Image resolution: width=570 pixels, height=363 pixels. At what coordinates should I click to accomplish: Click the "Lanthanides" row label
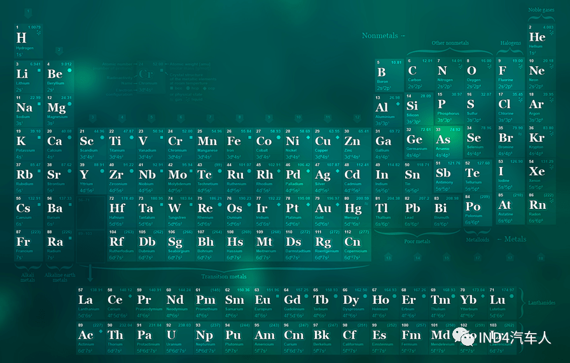(x=541, y=302)
